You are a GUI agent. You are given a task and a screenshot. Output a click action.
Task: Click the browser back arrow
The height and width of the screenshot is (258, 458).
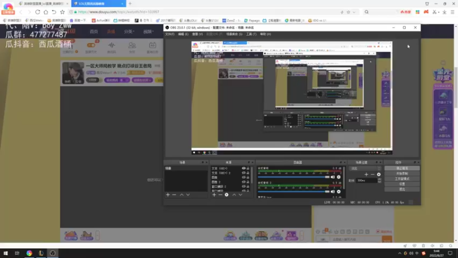(x=21, y=12)
